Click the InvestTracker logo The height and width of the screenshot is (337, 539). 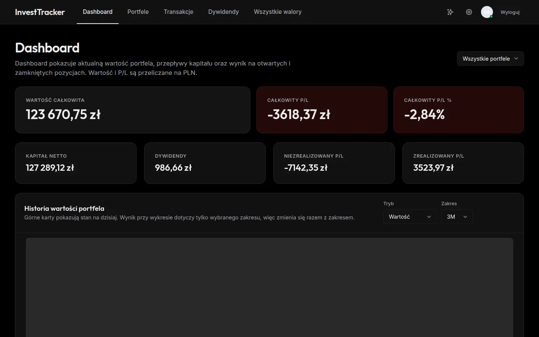coord(39,12)
